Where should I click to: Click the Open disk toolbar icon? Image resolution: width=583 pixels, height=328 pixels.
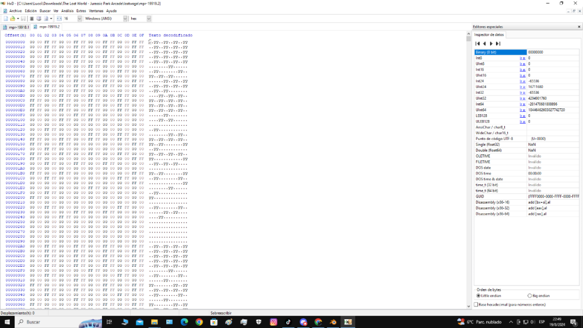[x=38, y=19]
